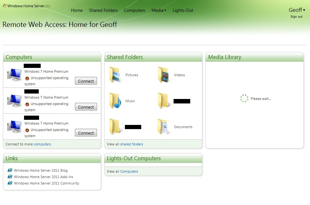310x205 pixels.
Task: Expand the Media dropdown menu
Action: click(159, 10)
